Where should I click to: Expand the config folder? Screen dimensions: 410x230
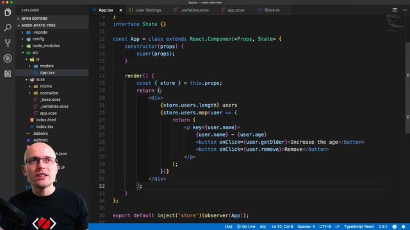click(38, 39)
